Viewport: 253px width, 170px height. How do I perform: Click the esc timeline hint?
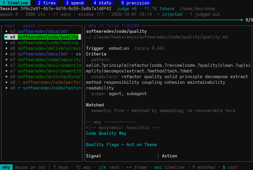(x=170, y=167)
